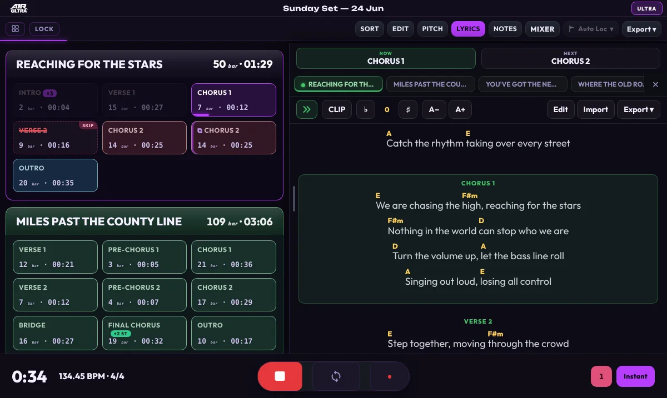
Task: Switch to the MILES PAST THE COU... song tab
Action: (430, 84)
